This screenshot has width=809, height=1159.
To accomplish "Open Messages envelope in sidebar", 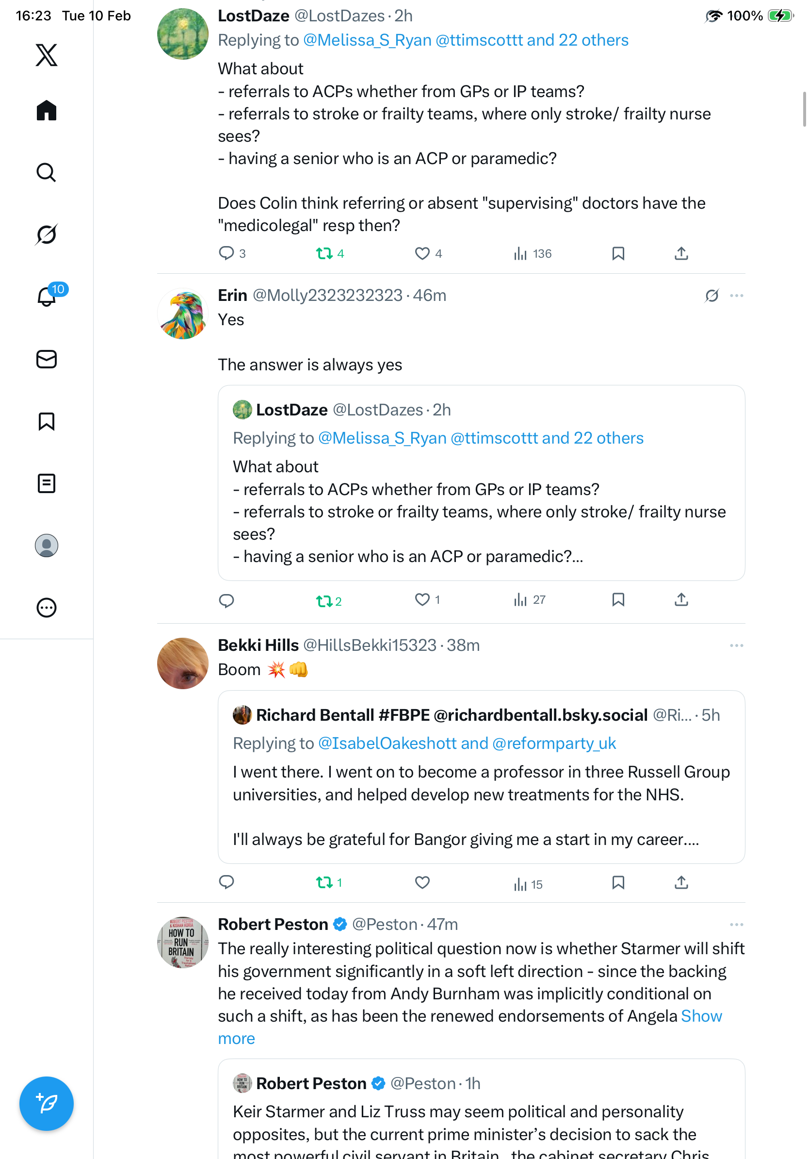I will tap(47, 360).
